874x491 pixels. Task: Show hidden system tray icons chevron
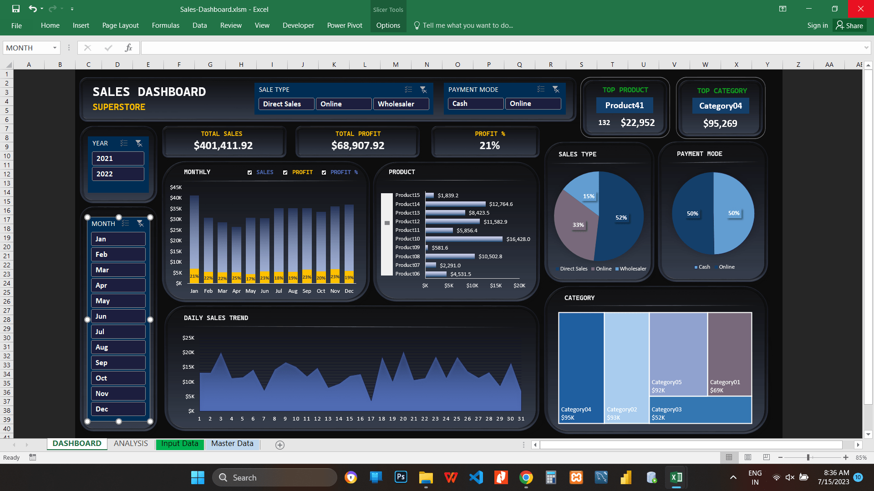(733, 477)
